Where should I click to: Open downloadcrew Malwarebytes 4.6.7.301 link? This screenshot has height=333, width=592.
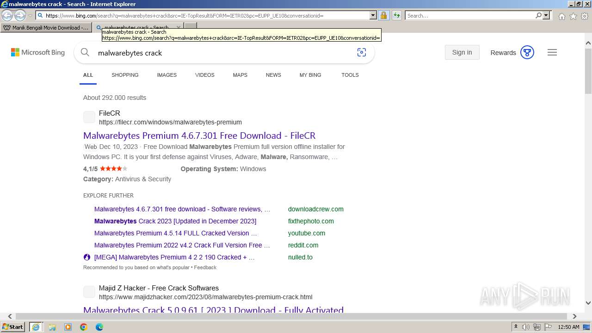(x=182, y=209)
